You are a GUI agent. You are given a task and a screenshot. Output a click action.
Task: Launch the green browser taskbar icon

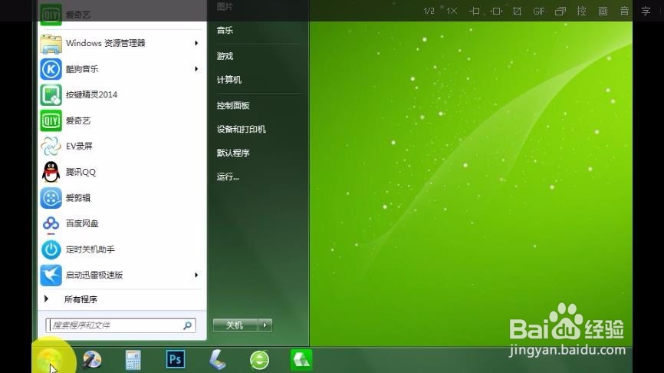click(259, 360)
